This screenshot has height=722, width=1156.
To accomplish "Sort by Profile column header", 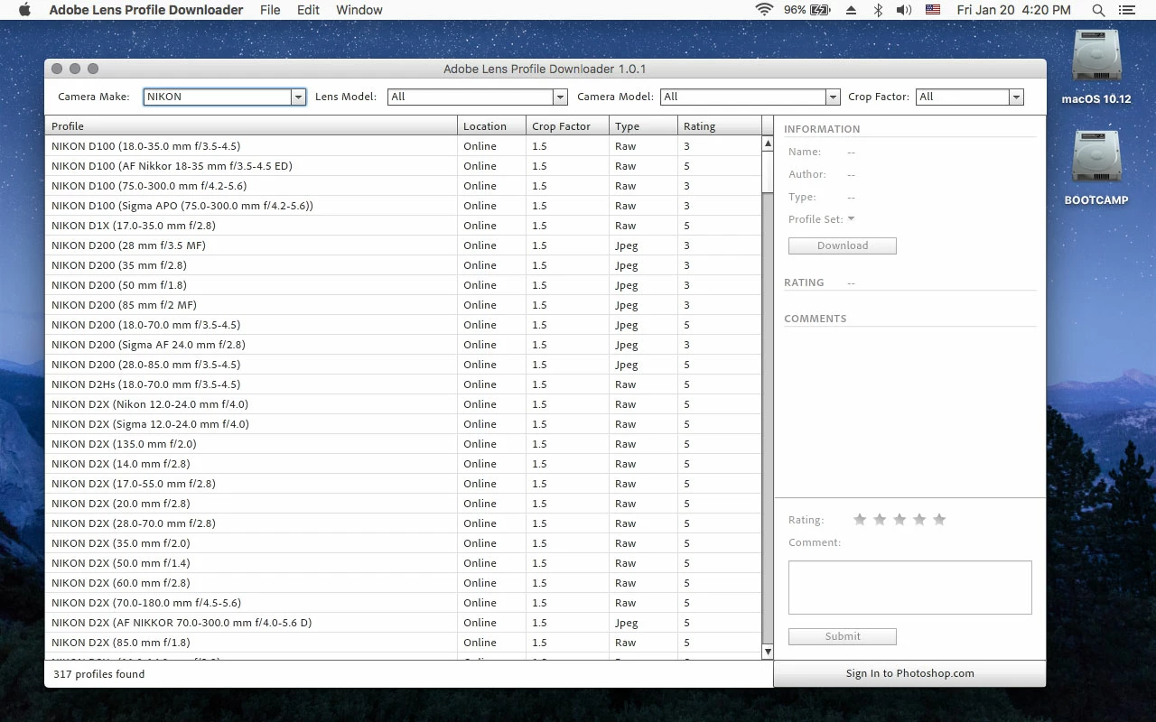I will [x=251, y=126].
